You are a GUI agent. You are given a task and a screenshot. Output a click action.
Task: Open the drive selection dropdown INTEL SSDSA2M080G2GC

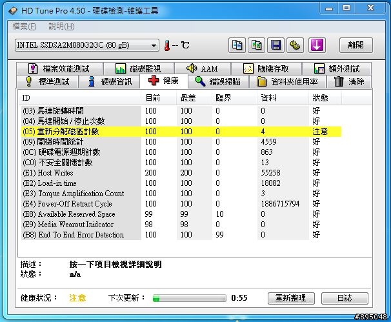tap(86, 45)
